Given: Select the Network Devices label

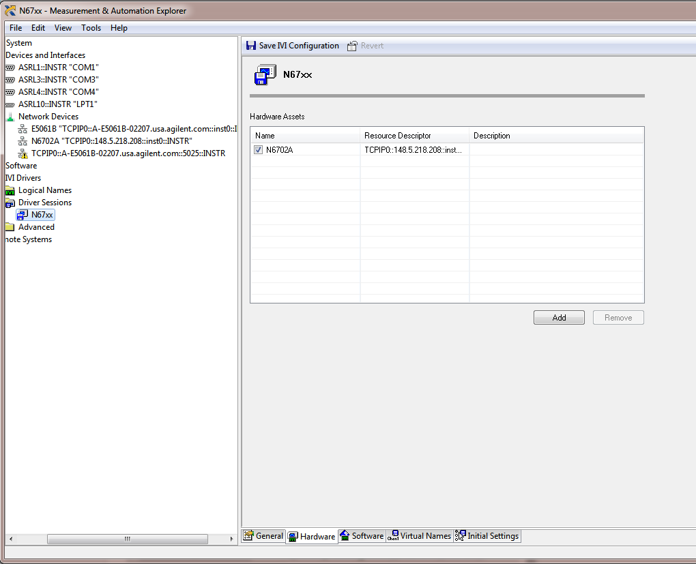Looking at the screenshot, I should 48,117.
